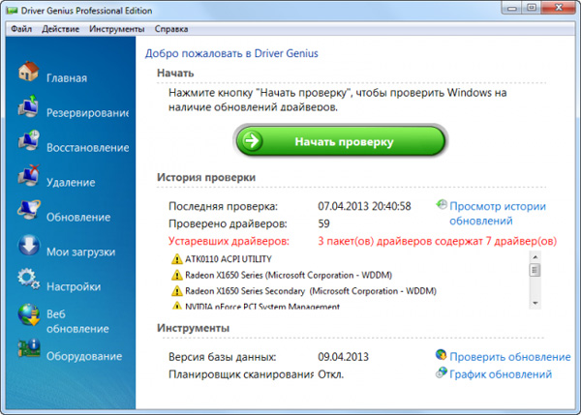This screenshot has height=415, width=581.
Task: Click the Главная home icon in sidebar
Action: click(27, 76)
